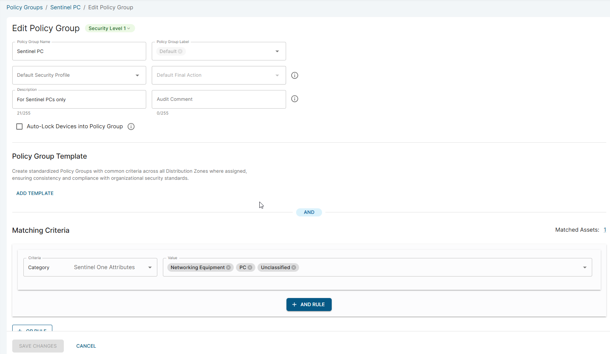Screen dimensions: 610x354
Task: Click info icon beside Audit Comment field
Action: (295, 99)
